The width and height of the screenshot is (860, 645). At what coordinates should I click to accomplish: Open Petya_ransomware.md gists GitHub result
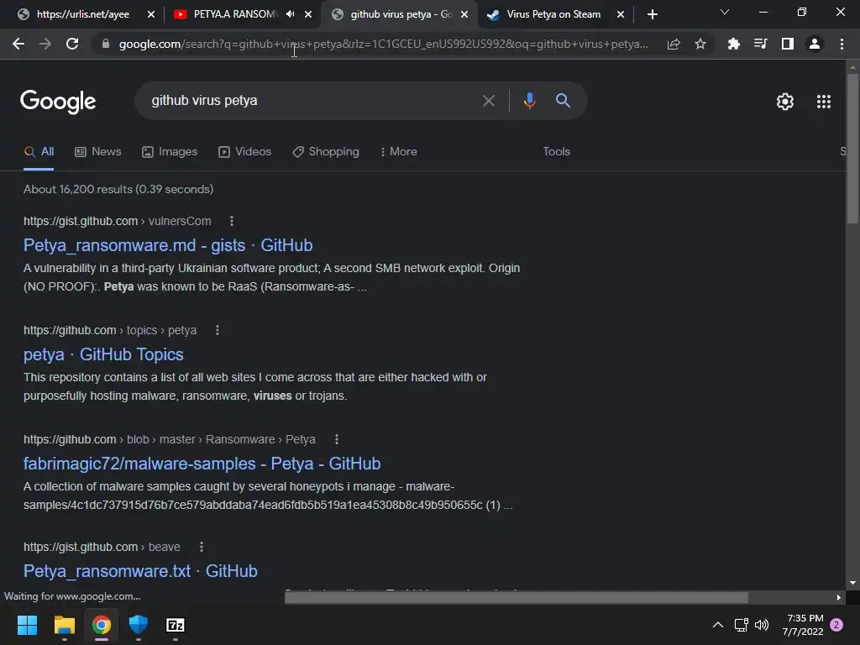click(x=168, y=245)
